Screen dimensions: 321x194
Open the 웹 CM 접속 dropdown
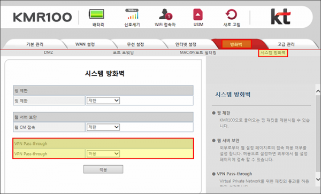click(103, 127)
